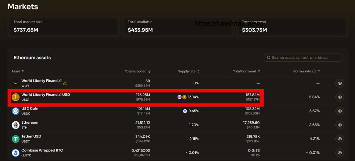Toggle eye icon for WLFI row
The image size is (355, 161).
coord(340,83)
